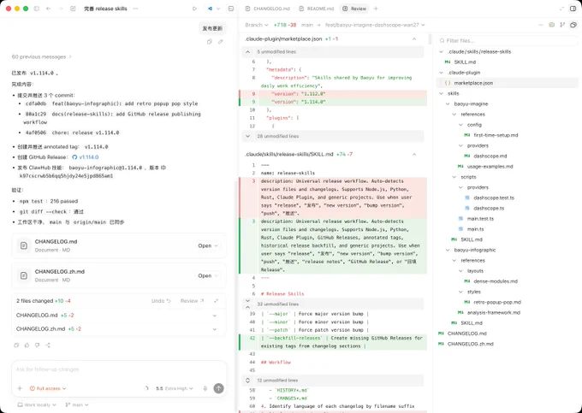Switch to the CHANGELOG.md tab
This screenshot has width=582, height=413.
point(268,9)
